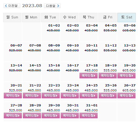Go to previous month with 이전달 button
Image resolution: width=138 pixels, height=122 pixels.
[12, 6]
